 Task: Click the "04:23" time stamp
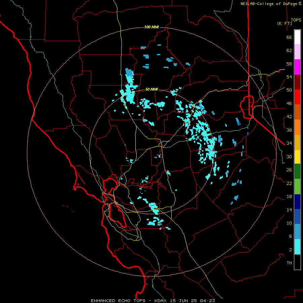coord(207,301)
